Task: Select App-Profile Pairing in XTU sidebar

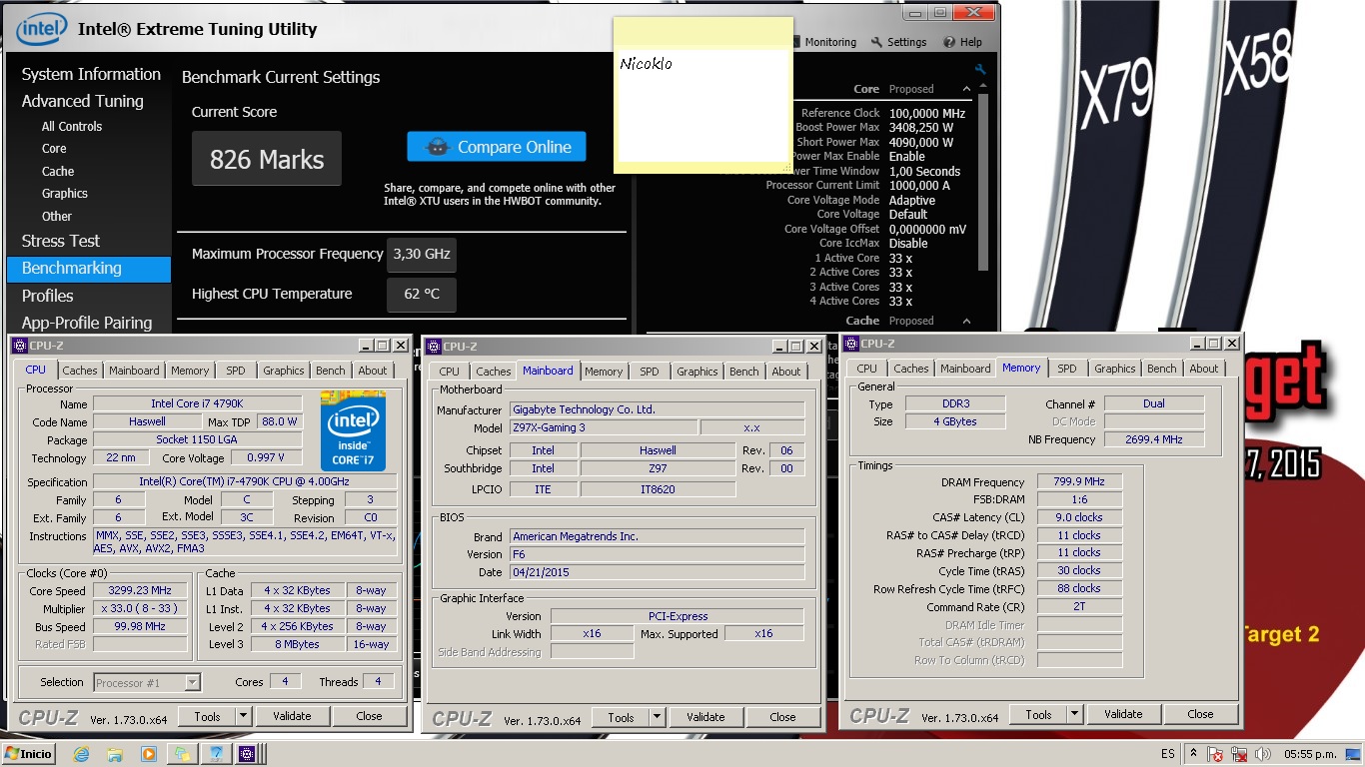Action: click(87, 323)
